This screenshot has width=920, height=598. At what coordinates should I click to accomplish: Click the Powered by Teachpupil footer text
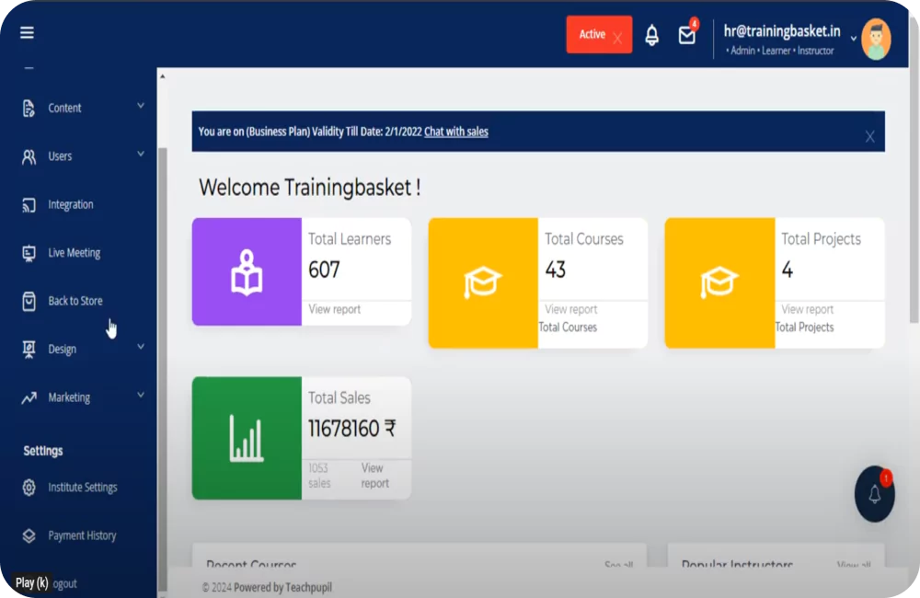(x=282, y=587)
